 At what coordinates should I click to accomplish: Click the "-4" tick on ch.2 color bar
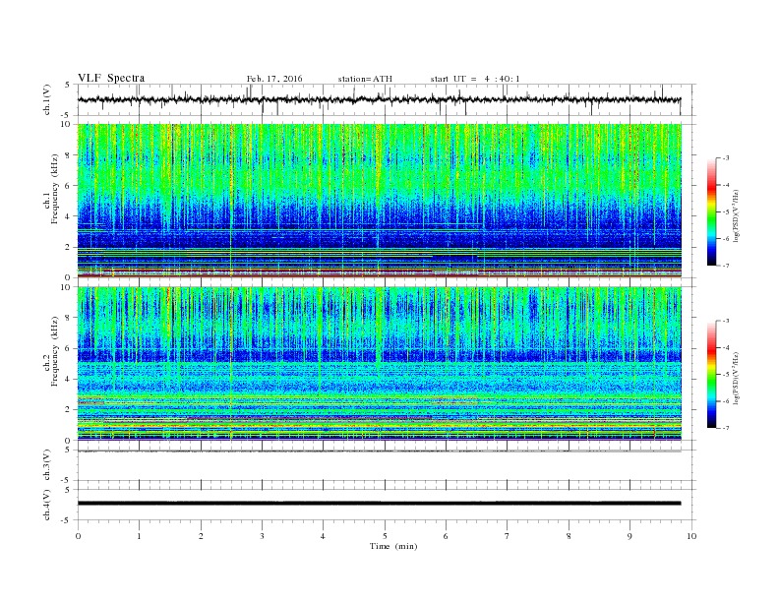(x=726, y=347)
